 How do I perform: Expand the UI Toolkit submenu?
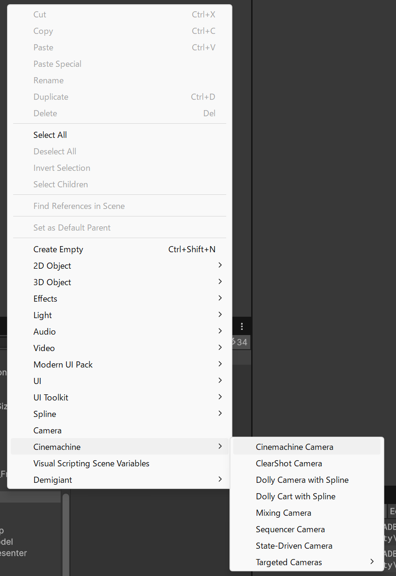(x=51, y=398)
